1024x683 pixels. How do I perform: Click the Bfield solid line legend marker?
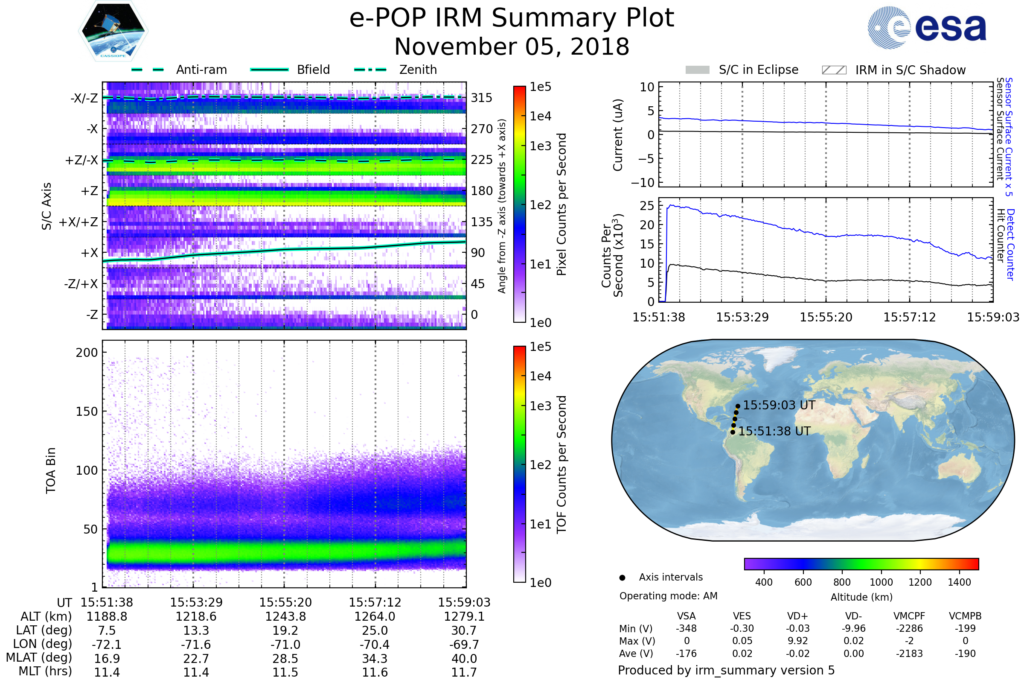click(x=269, y=70)
